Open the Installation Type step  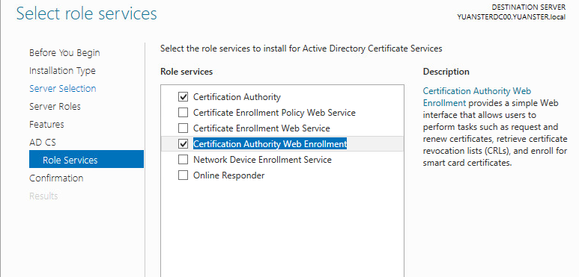(62, 71)
